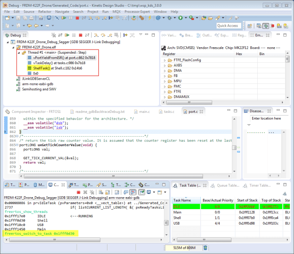The image size is (294, 254).
Task: Click the SVD chip icon beside Arch label
Action: click(x=164, y=47)
